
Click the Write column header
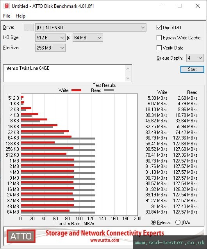(x=162, y=92)
